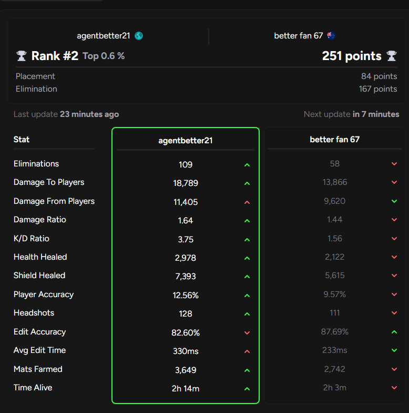Open better fan 67 player name in the header card
409x413 pixels.
click(x=299, y=36)
